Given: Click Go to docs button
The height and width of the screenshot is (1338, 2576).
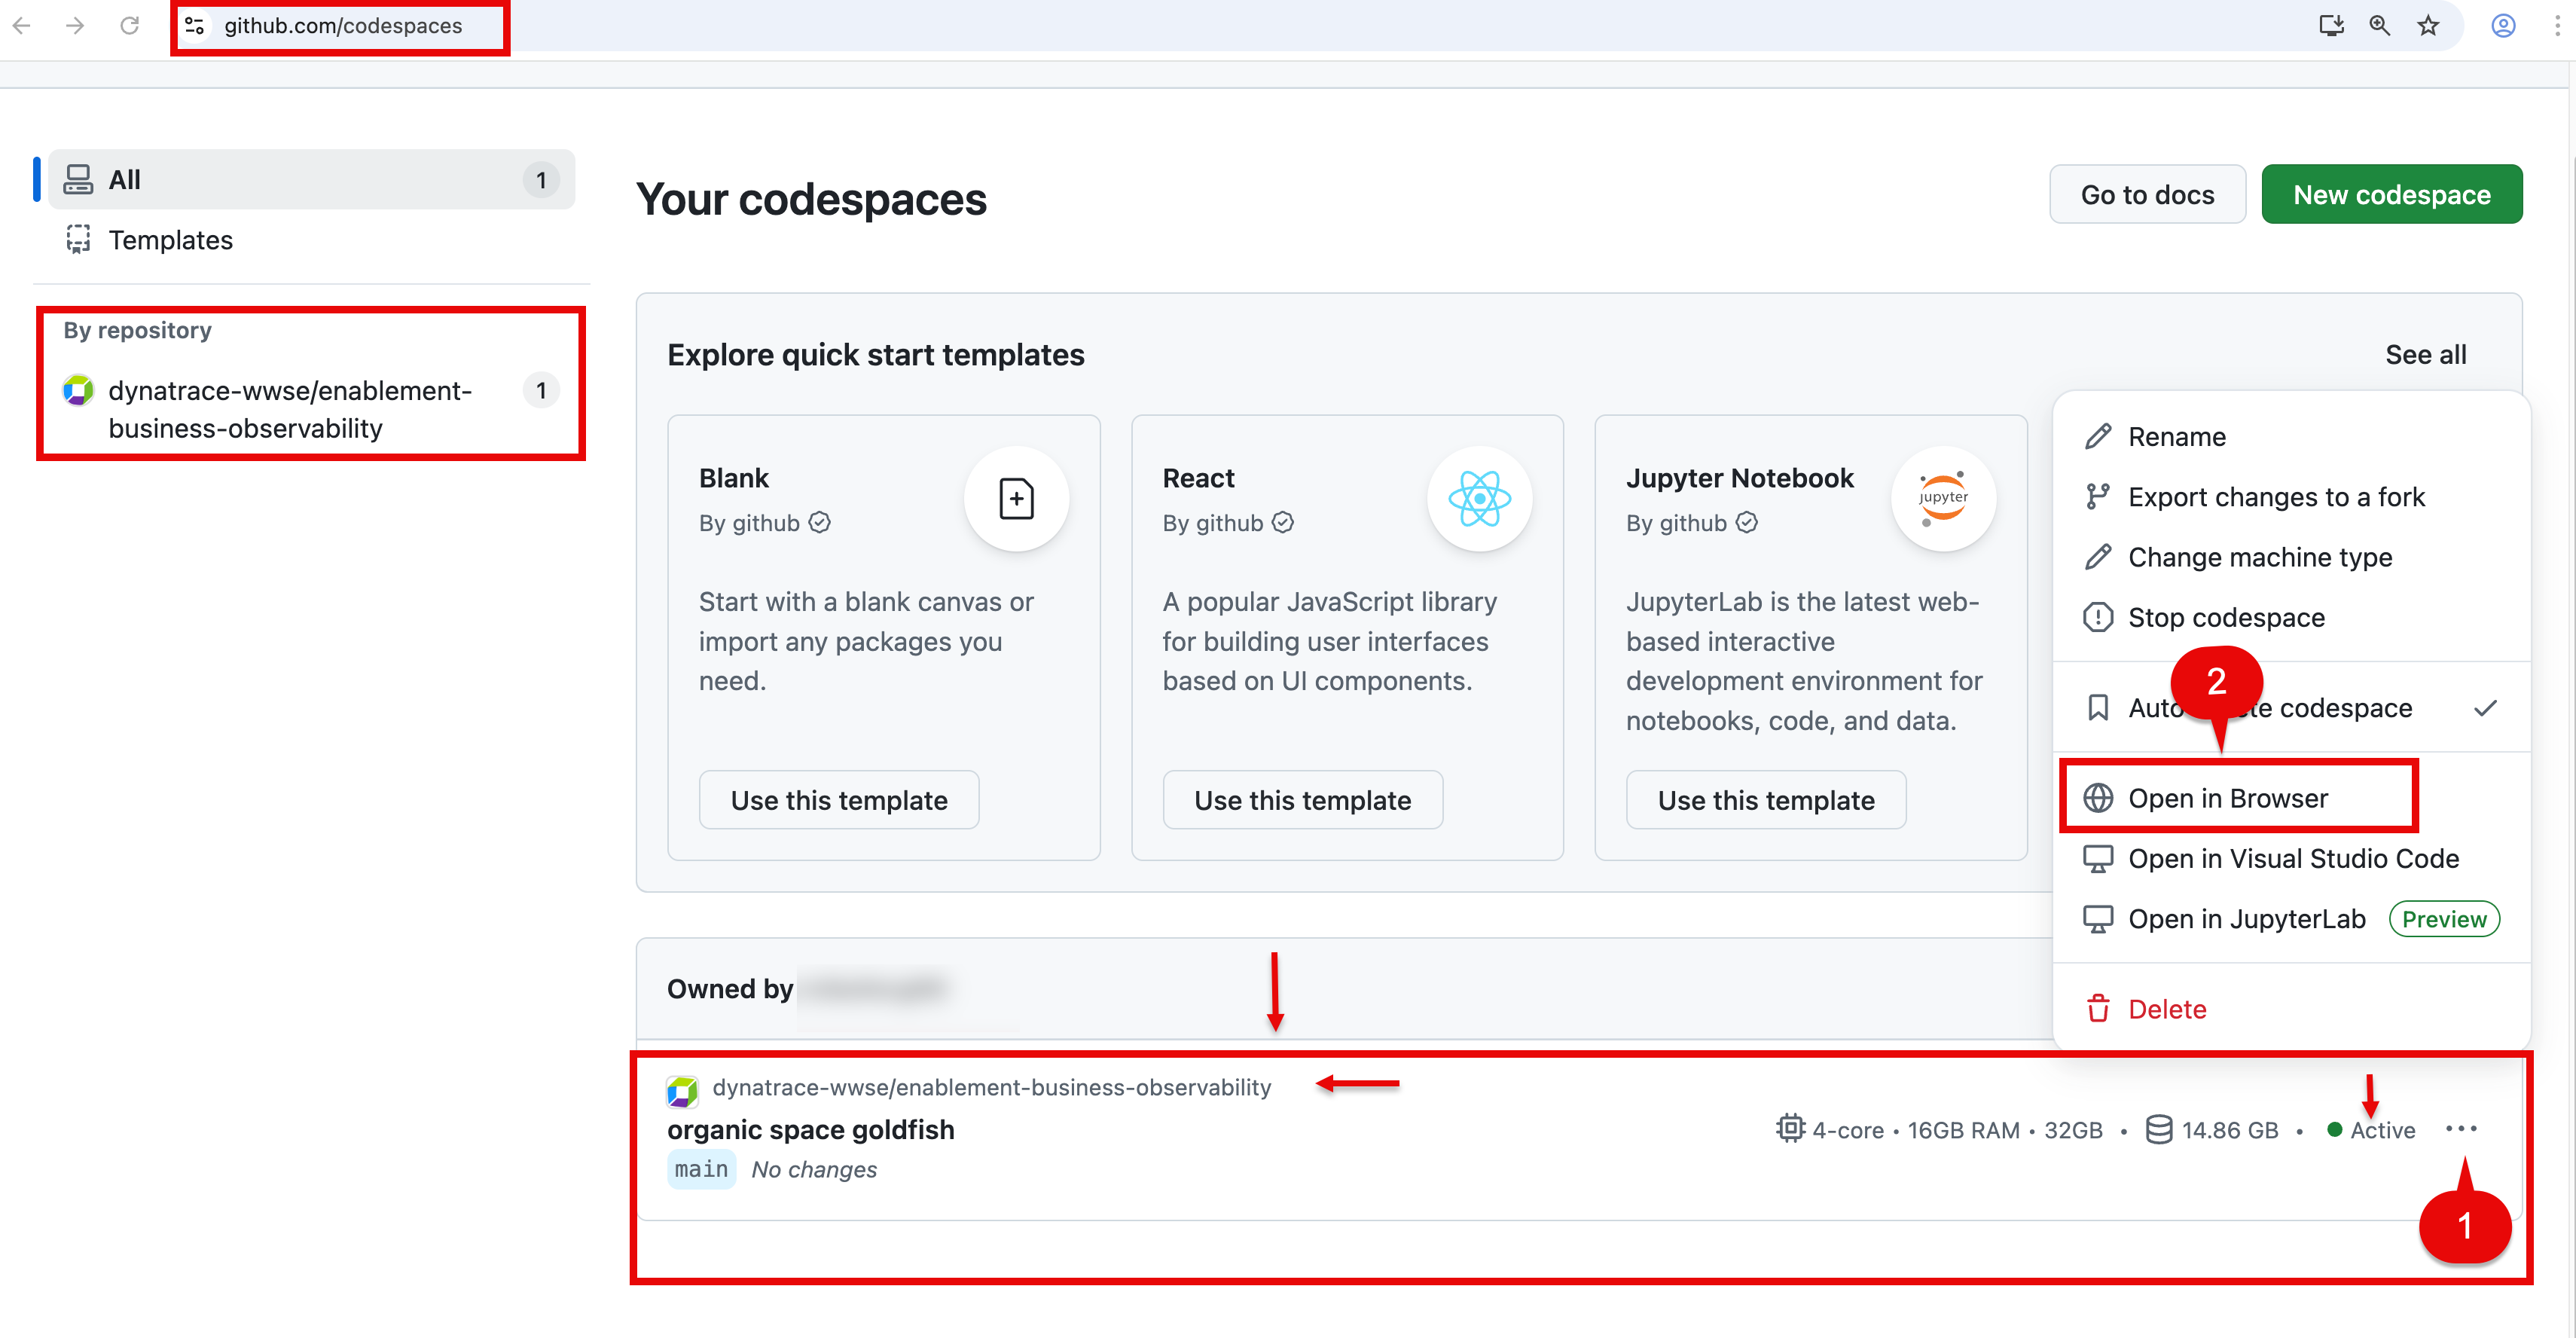Looking at the screenshot, I should (x=2147, y=194).
